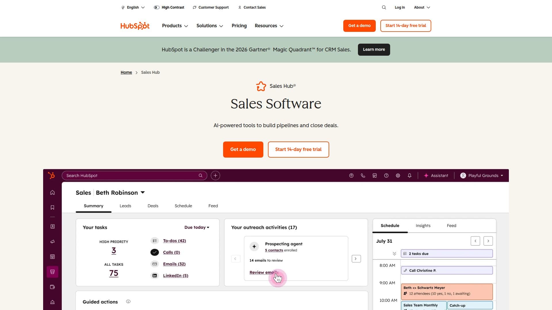This screenshot has height=310, width=552.
Task: Click the upgrade arrow circle icon
Action: click(351, 176)
